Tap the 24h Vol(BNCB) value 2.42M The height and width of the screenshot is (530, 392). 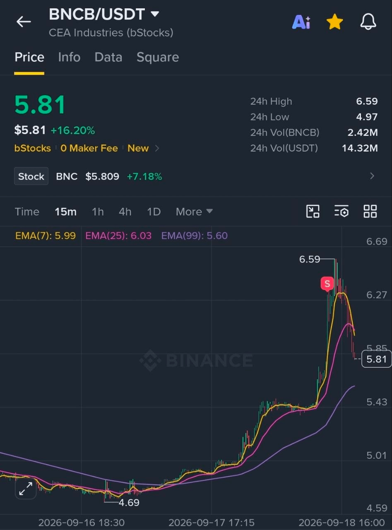point(363,132)
